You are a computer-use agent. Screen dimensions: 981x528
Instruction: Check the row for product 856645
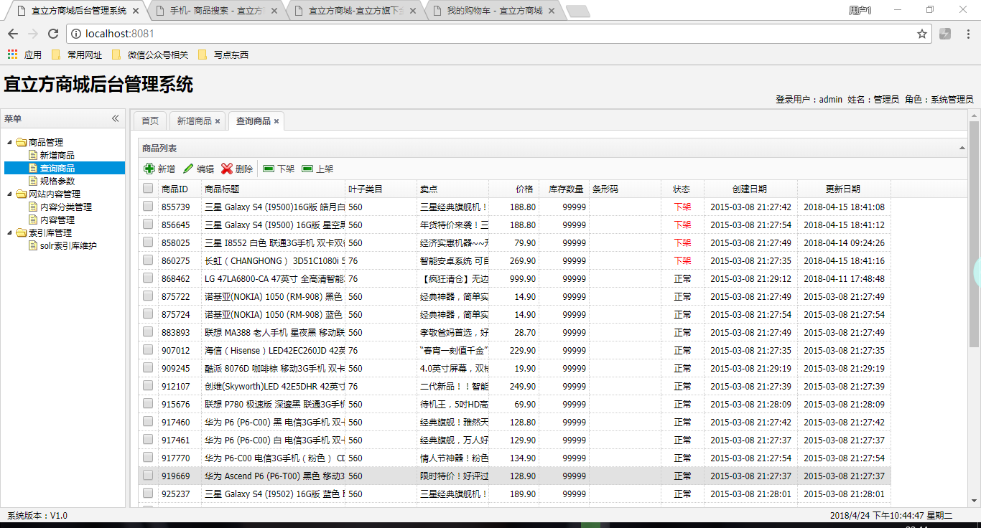tap(148, 224)
